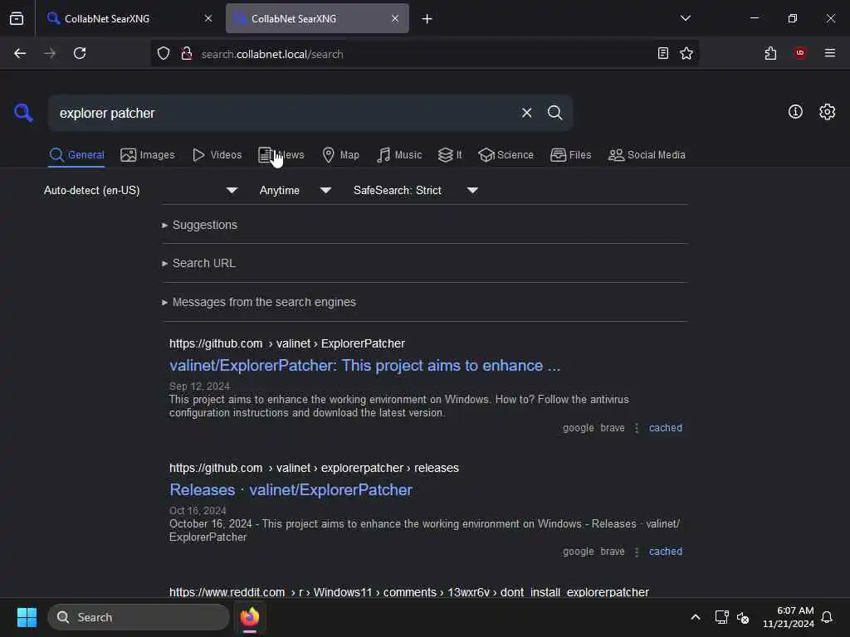Click 'Sep 12, 2024' result date
Viewport: 850px width, 637px height.
(x=199, y=387)
